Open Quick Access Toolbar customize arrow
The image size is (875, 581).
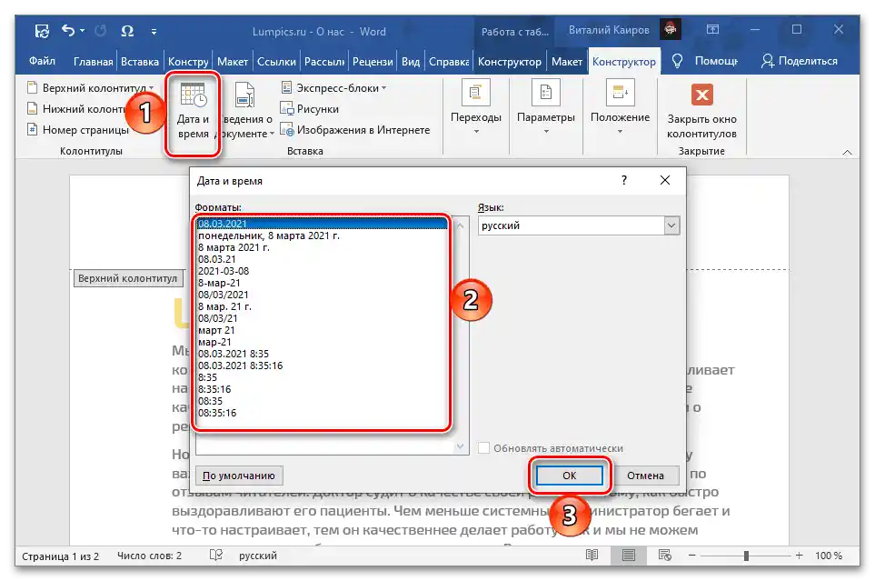(154, 32)
